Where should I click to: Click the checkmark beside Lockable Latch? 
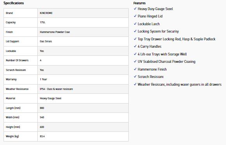coord(135,24)
